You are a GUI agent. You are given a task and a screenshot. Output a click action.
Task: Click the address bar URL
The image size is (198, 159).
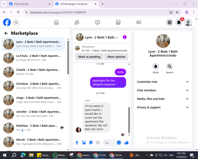(58, 12)
